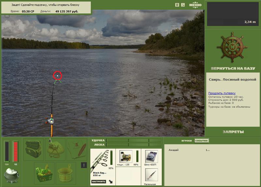
Task: Click Стоимость дня: 2 500 руб. text
Action: pyautogui.click(x=226, y=100)
